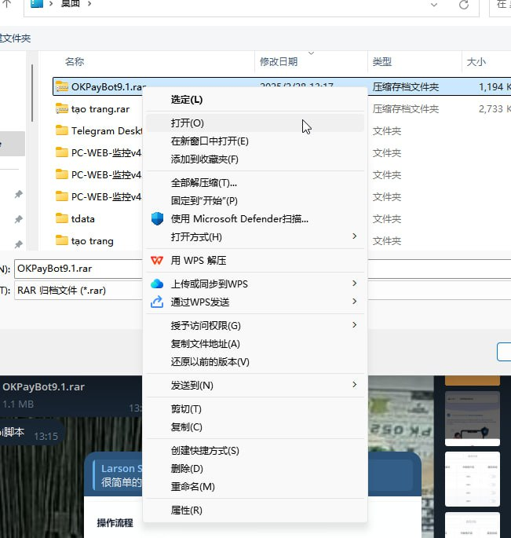Viewport: 511px width, 538px height.
Task: Click the 1,194 size cell
Action: [495, 87]
